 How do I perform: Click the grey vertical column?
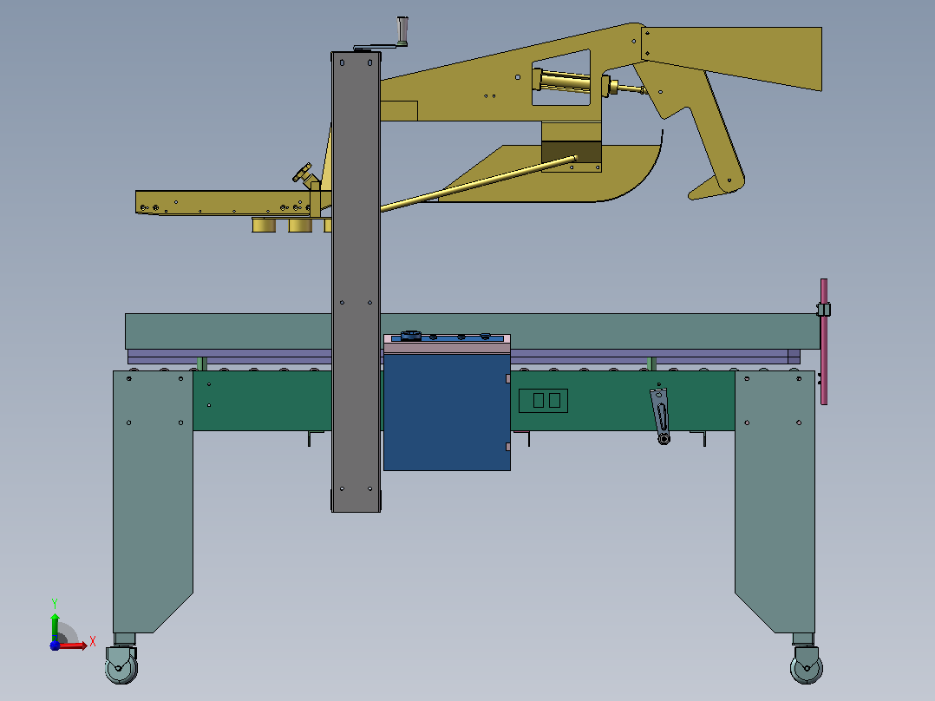click(x=356, y=282)
